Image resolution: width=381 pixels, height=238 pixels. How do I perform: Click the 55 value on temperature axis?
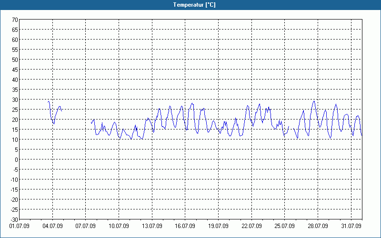click(15, 50)
